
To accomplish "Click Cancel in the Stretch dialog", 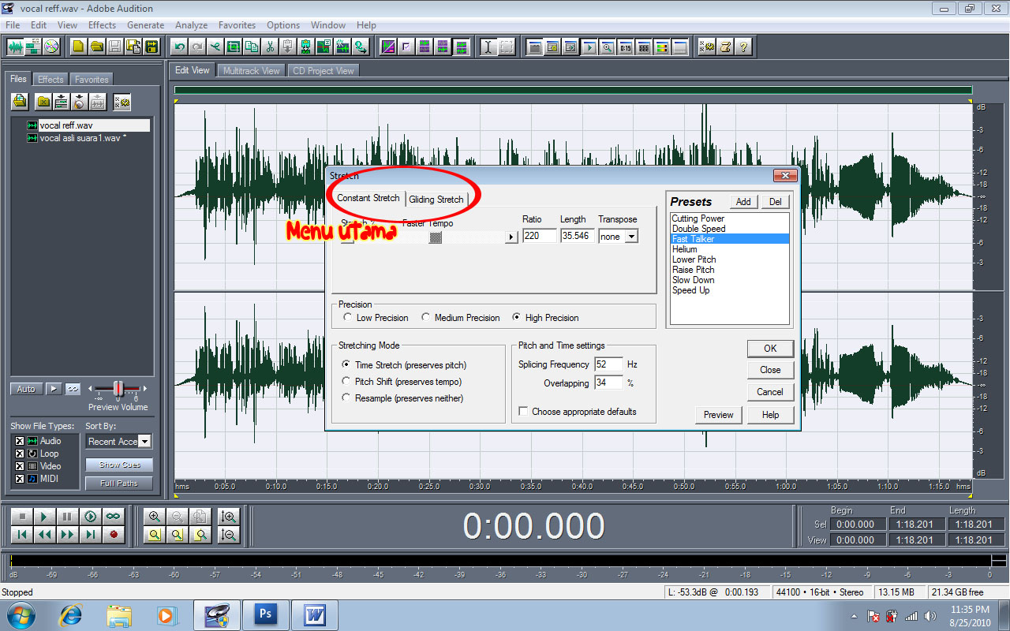I will tap(770, 392).
